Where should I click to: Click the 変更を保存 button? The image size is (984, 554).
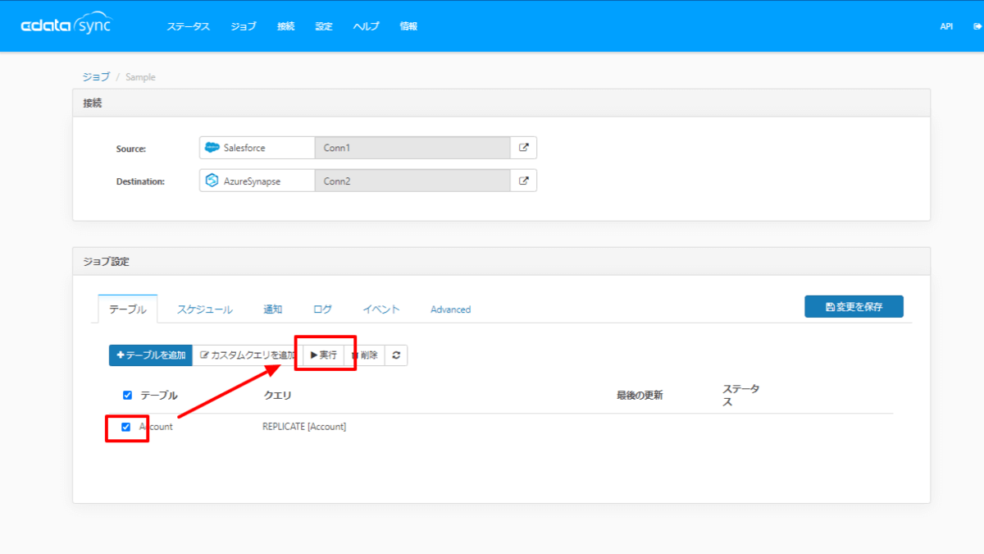coord(854,306)
